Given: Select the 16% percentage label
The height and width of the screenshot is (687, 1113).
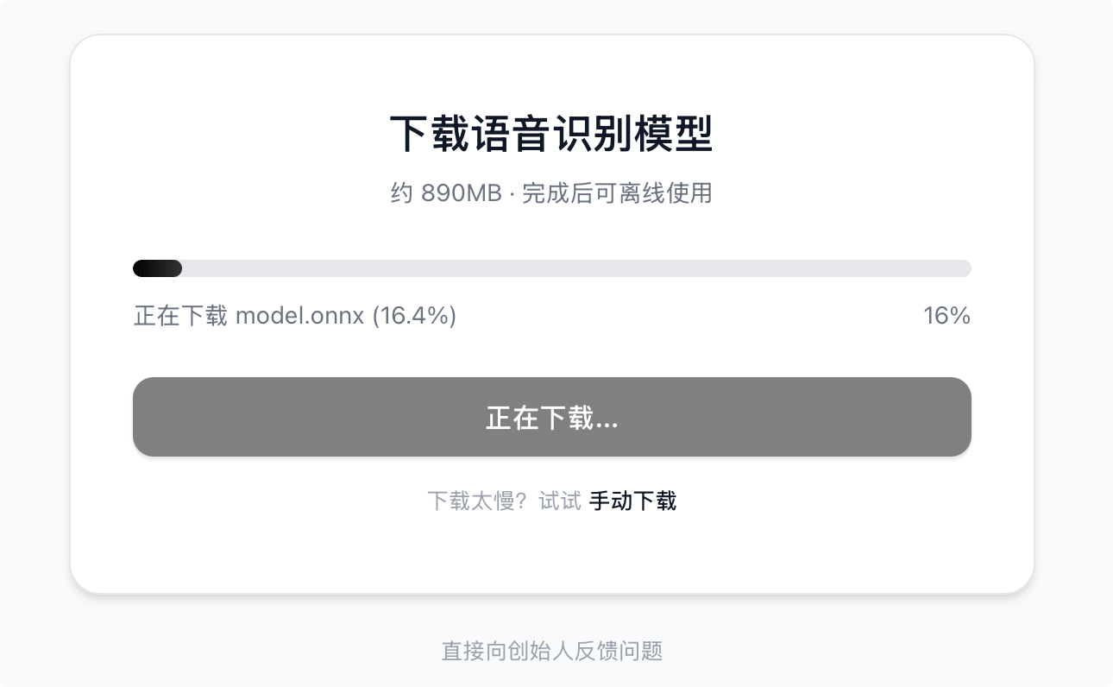Looking at the screenshot, I should 947,316.
